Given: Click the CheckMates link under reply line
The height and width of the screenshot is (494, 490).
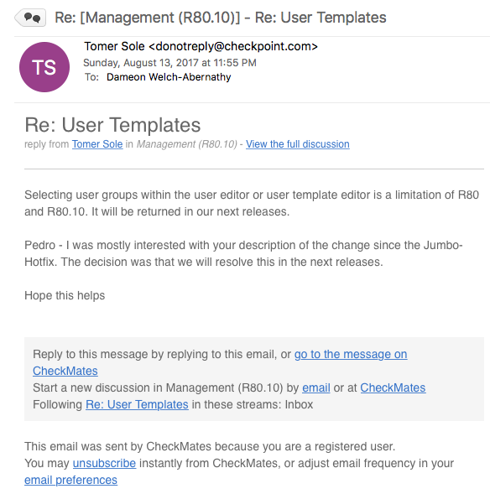Looking at the screenshot, I should (x=65, y=371).
